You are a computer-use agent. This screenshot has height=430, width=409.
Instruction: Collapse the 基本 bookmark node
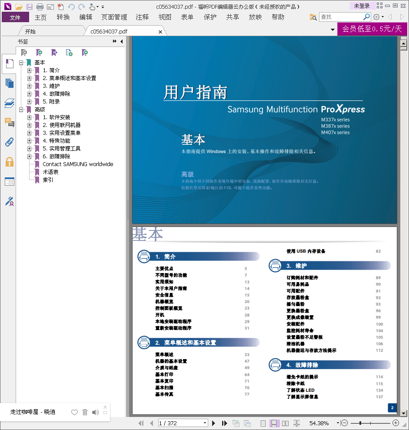pyautogui.click(x=21, y=63)
